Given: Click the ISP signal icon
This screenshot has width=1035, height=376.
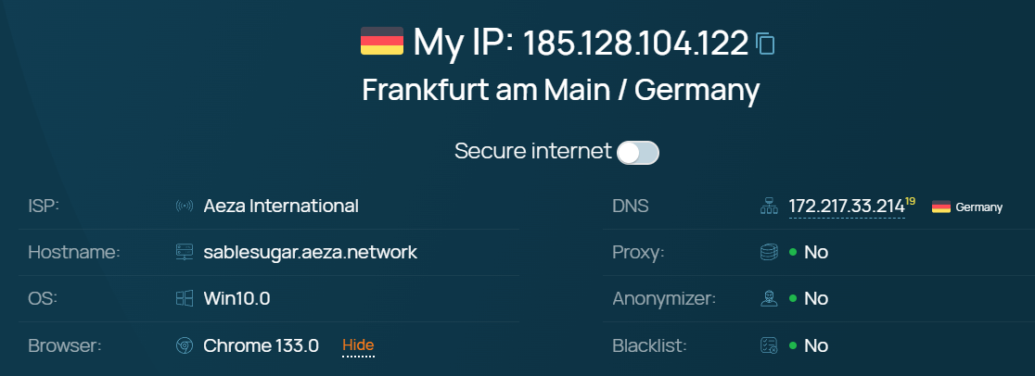Looking at the screenshot, I should (x=185, y=207).
